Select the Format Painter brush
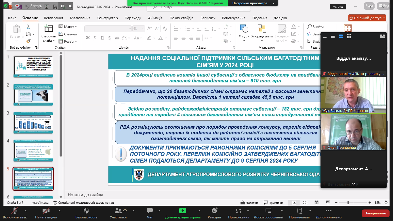The width and height of the screenshot is (393, 221). tap(28, 41)
